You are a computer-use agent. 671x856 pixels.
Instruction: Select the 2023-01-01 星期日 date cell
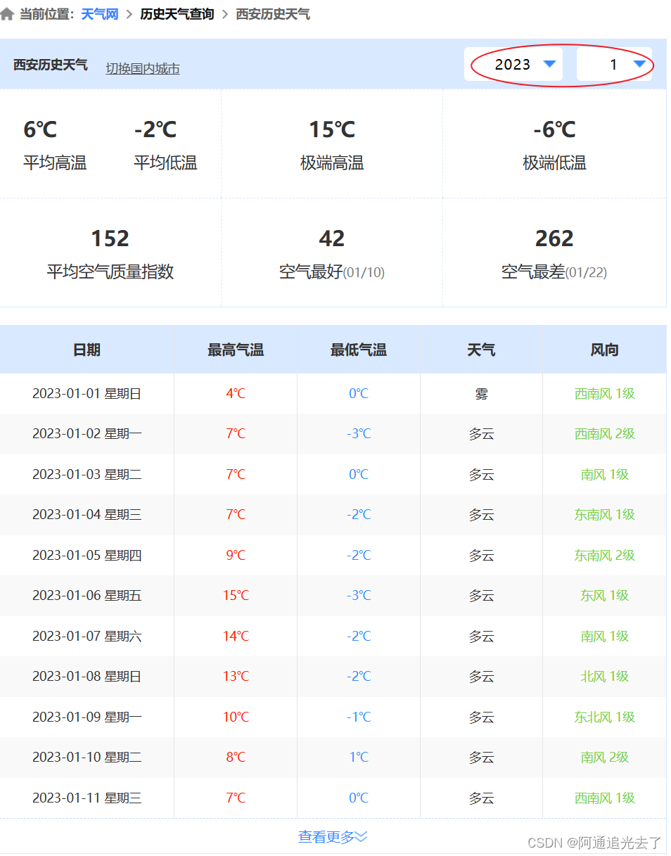[x=87, y=394]
